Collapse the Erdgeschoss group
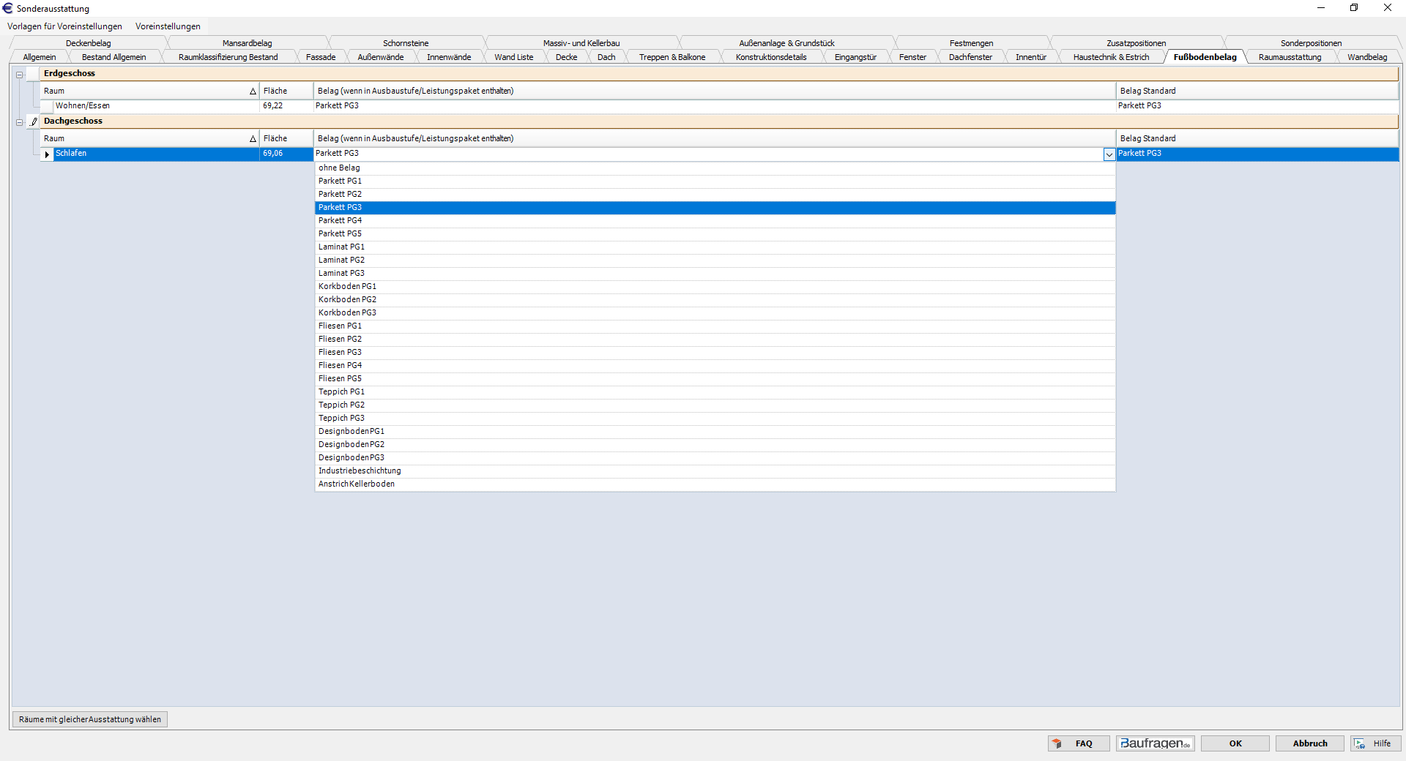Image resolution: width=1406 pixels, height=761 pixels. point(20,75)
